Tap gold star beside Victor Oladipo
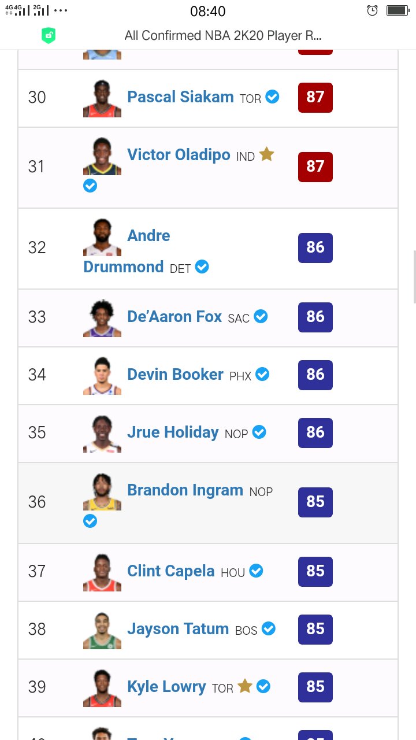This screenshot has height=740, width=416. [266, 154]
